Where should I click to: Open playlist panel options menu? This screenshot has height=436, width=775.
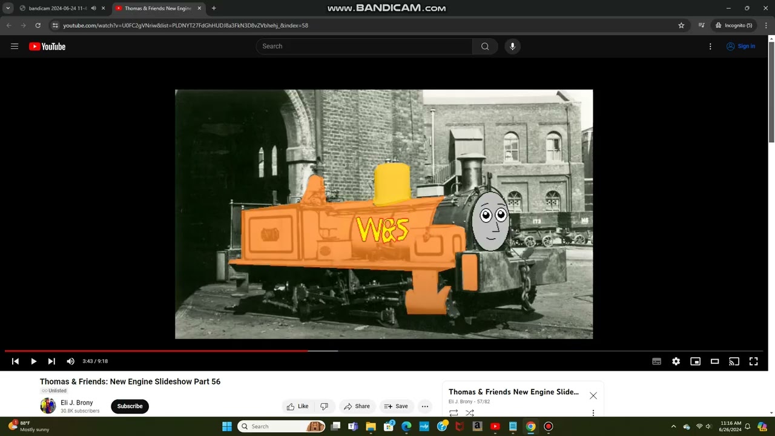593,413
